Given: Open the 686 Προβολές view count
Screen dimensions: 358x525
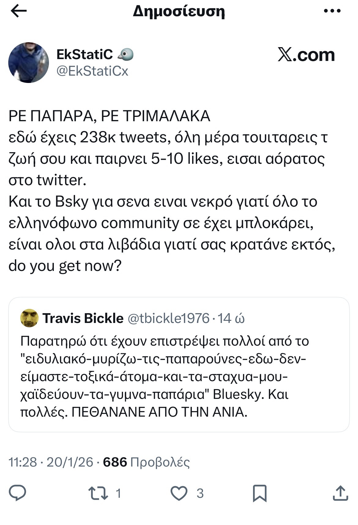Looking at the screenshot, I should tap(146, 462).
